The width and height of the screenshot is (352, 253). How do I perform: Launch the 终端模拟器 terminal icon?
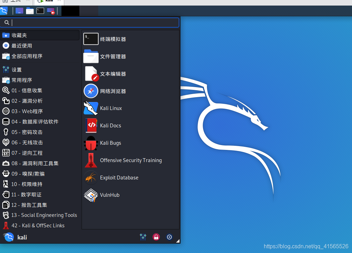(x=91, y=39)
